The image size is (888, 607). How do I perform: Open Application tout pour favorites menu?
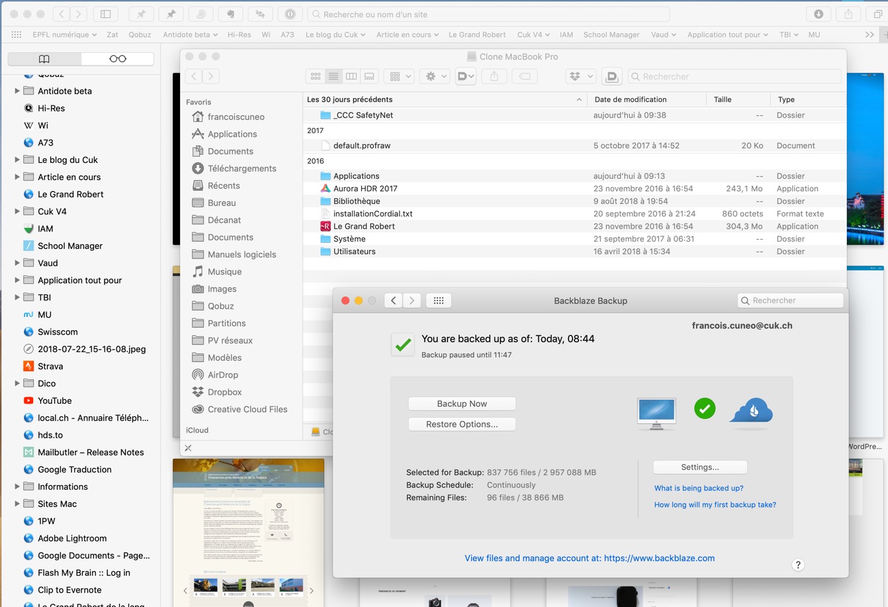[728, 34]
